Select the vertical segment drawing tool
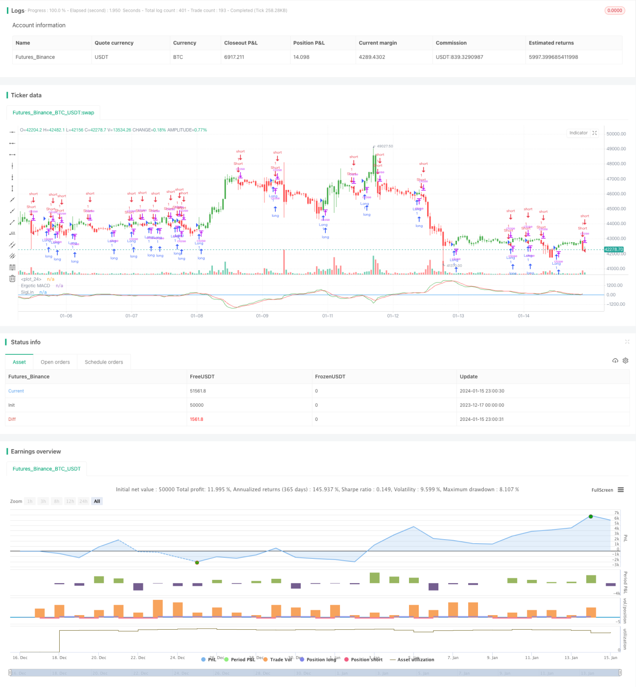636x687 pixels. point(12,188)
